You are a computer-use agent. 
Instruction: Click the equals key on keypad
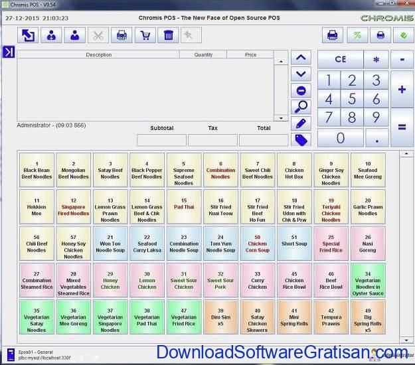(x=402, y=127)
